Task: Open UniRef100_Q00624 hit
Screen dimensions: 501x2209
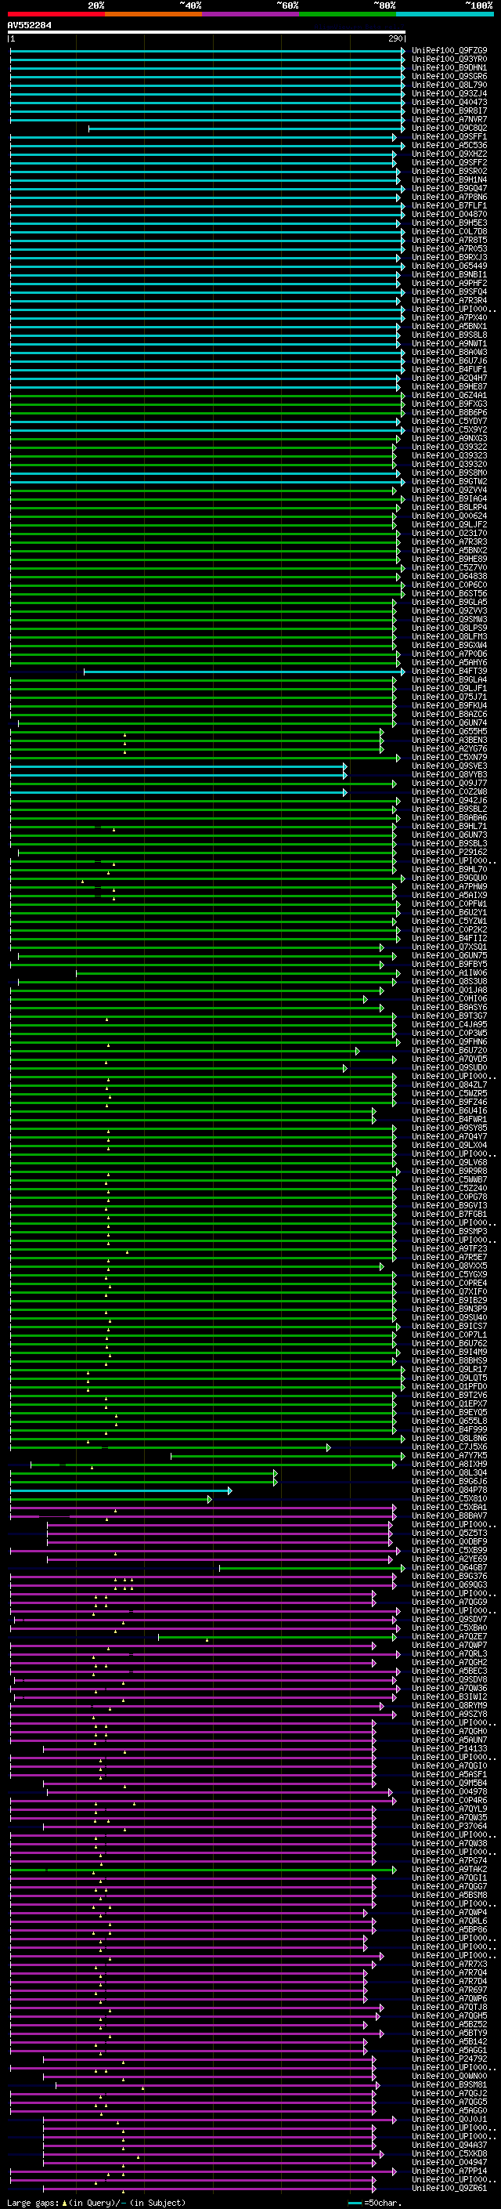Action: click(449, 516)
